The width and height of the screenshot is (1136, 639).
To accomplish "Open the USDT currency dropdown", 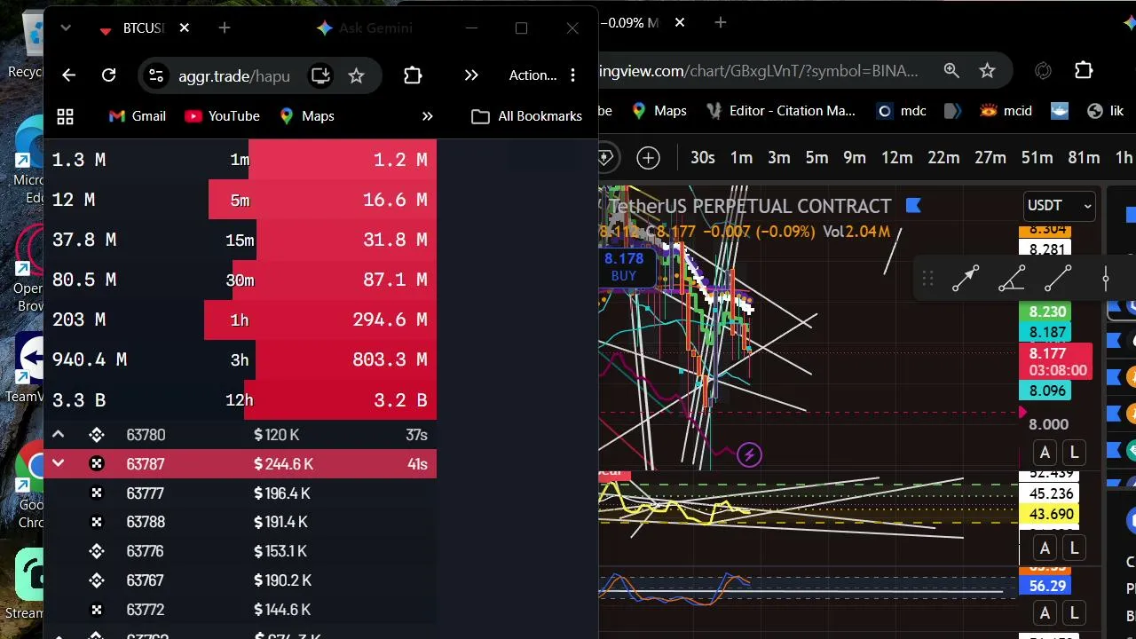I will point(1059,206).
